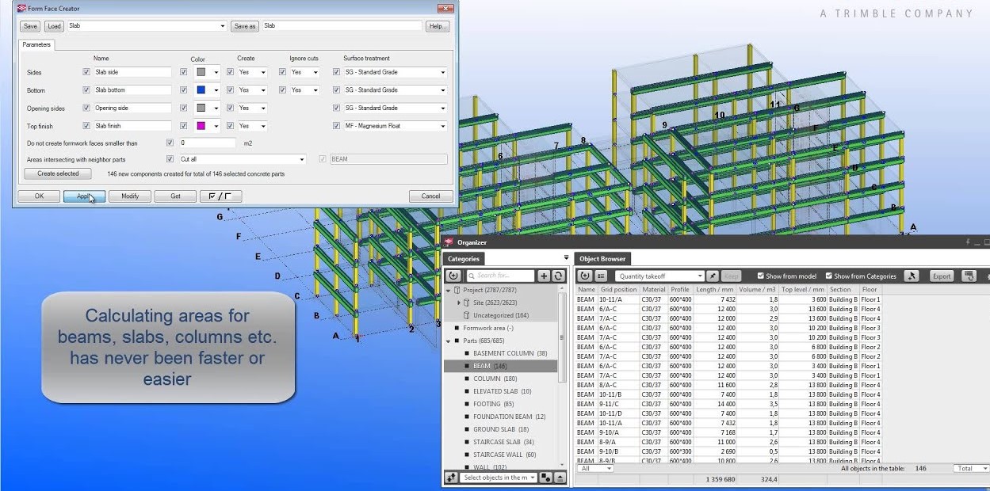The height and width of the screenshot is (491, 990).
Task: Uncheck the checkbox beside Slab side name
Action: (x=86, y=72)
